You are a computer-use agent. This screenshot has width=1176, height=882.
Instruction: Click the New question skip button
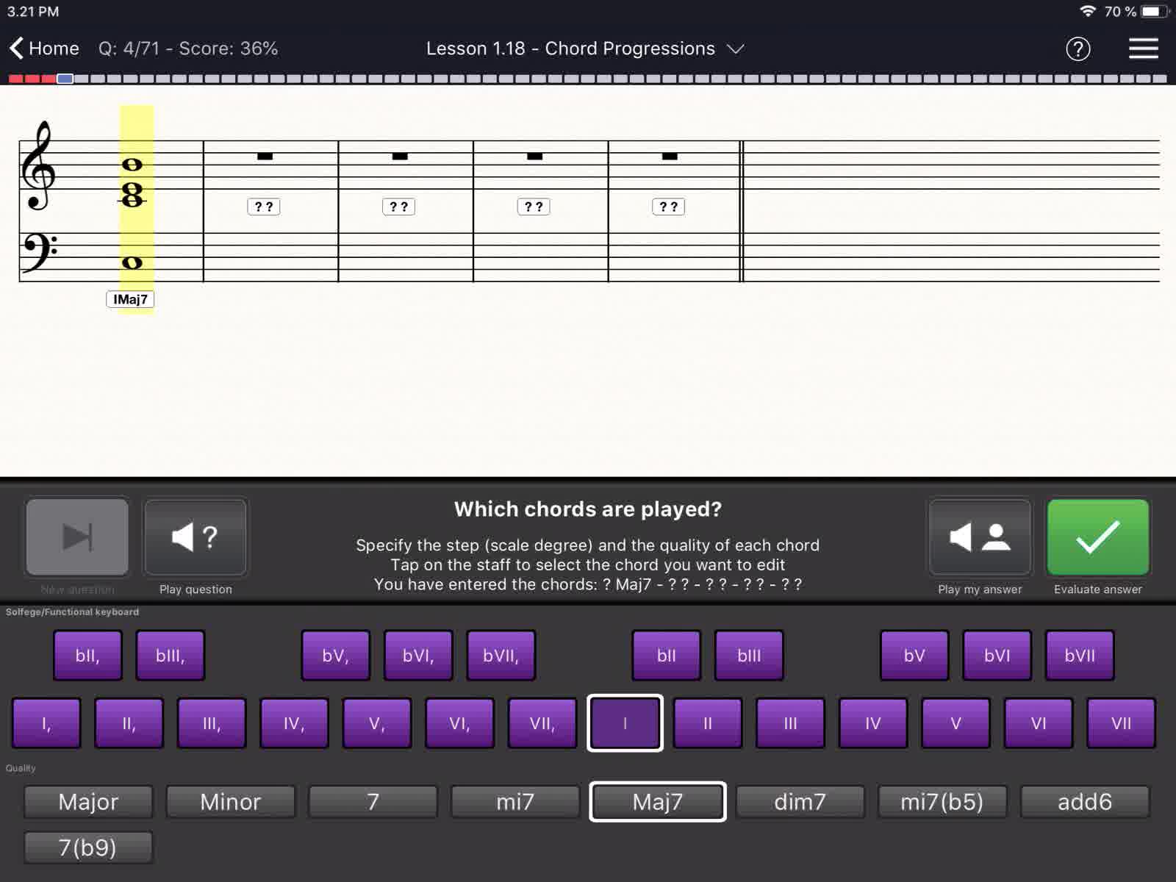(77, 537)
